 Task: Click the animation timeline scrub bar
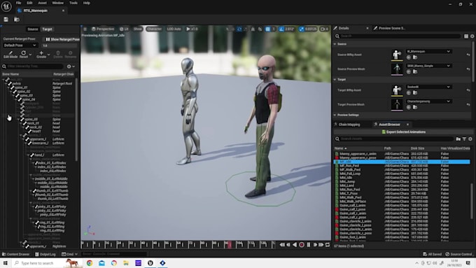coord(178,245)
